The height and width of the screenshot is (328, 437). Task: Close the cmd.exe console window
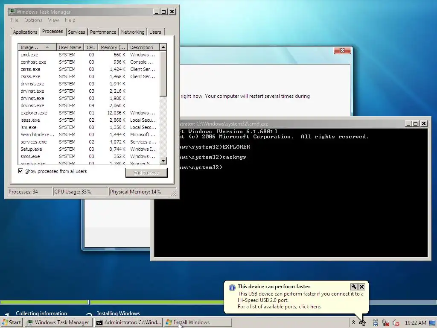[424, 123]
